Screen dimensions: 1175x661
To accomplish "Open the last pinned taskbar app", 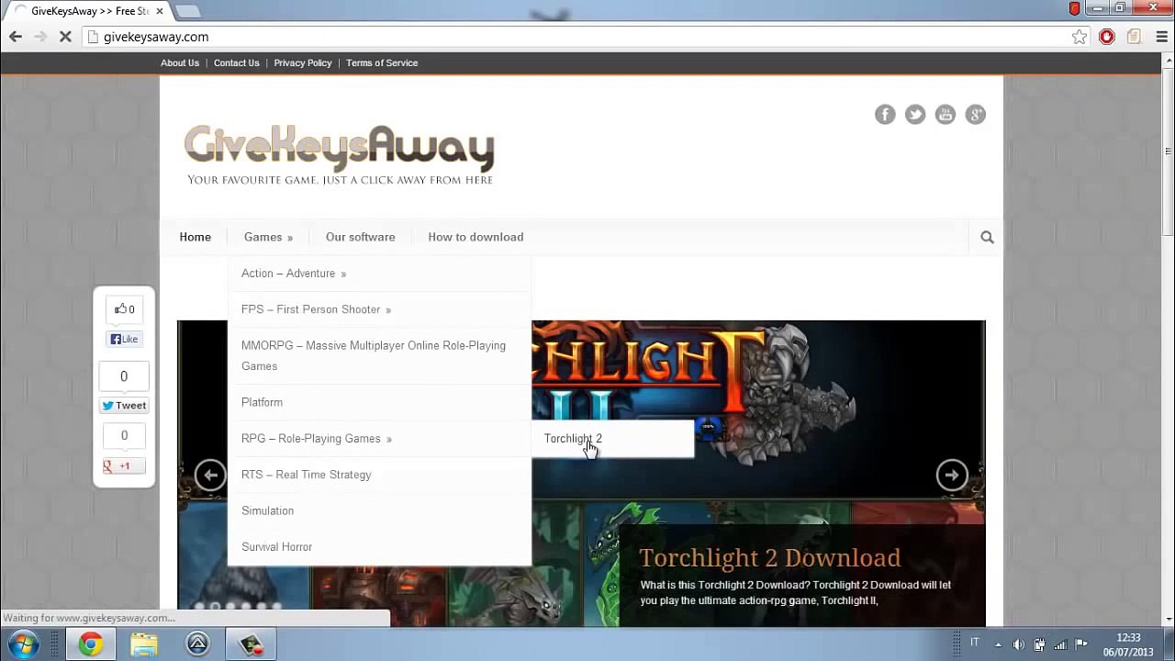I will [x=252, y=644].
